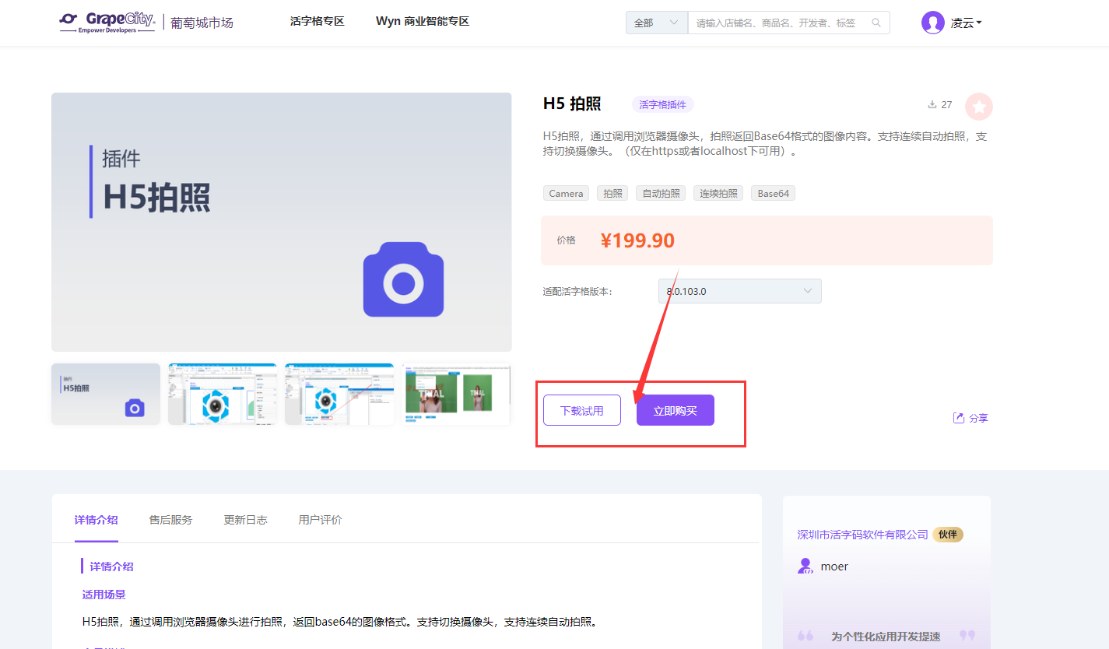Open 活字格专区 in the top navigation

pyautogui.click(x=318, y=21)
